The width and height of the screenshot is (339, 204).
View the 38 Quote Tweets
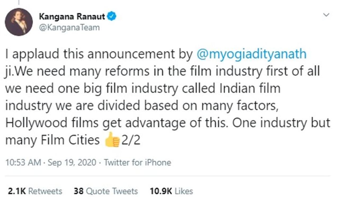click(x=106, y=191)
